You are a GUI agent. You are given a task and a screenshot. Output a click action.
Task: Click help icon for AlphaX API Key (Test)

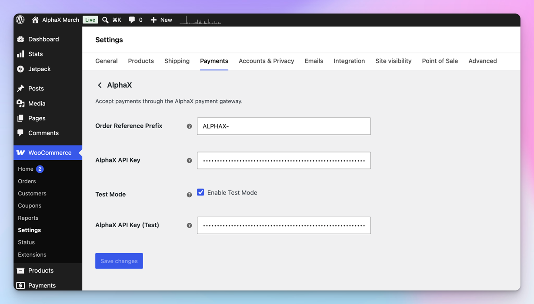pyautogui.click(x=189, y=225)
